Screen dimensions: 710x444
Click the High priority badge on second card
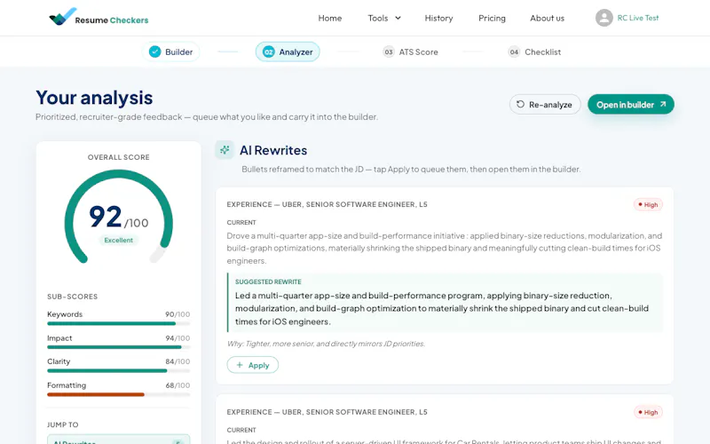[648, 412]
